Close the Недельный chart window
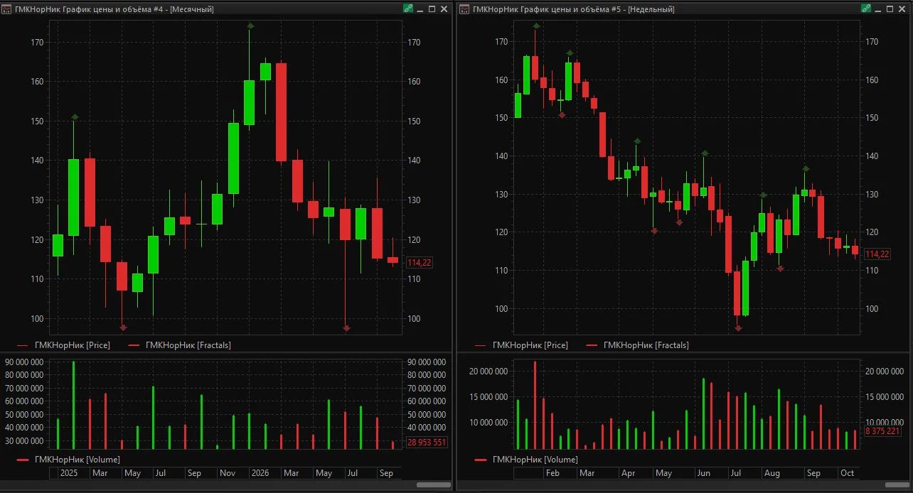Viewport: 913px width, 493px height. point(902,9)
